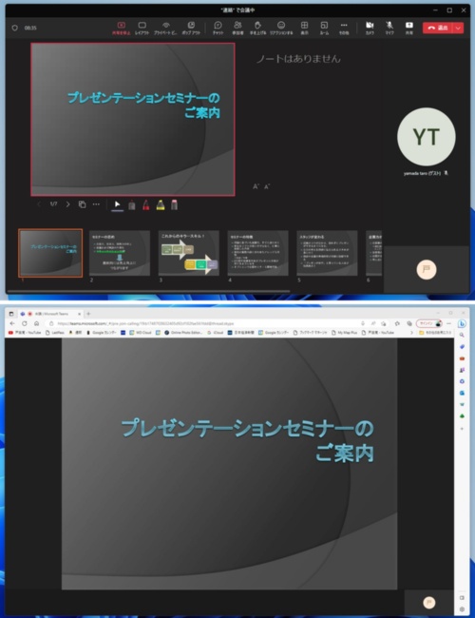
Task: Open the Breakout Rooms button
Action: point(324,28)
